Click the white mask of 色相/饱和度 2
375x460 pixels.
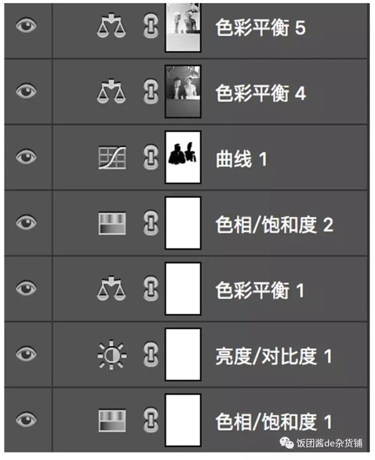pyautogui.click(x=183, y=223)
